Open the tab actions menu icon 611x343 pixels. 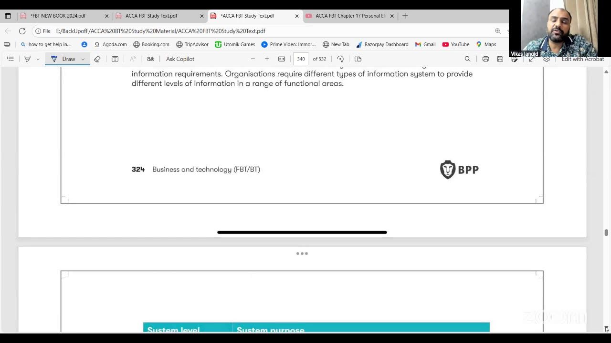point(8,16)
